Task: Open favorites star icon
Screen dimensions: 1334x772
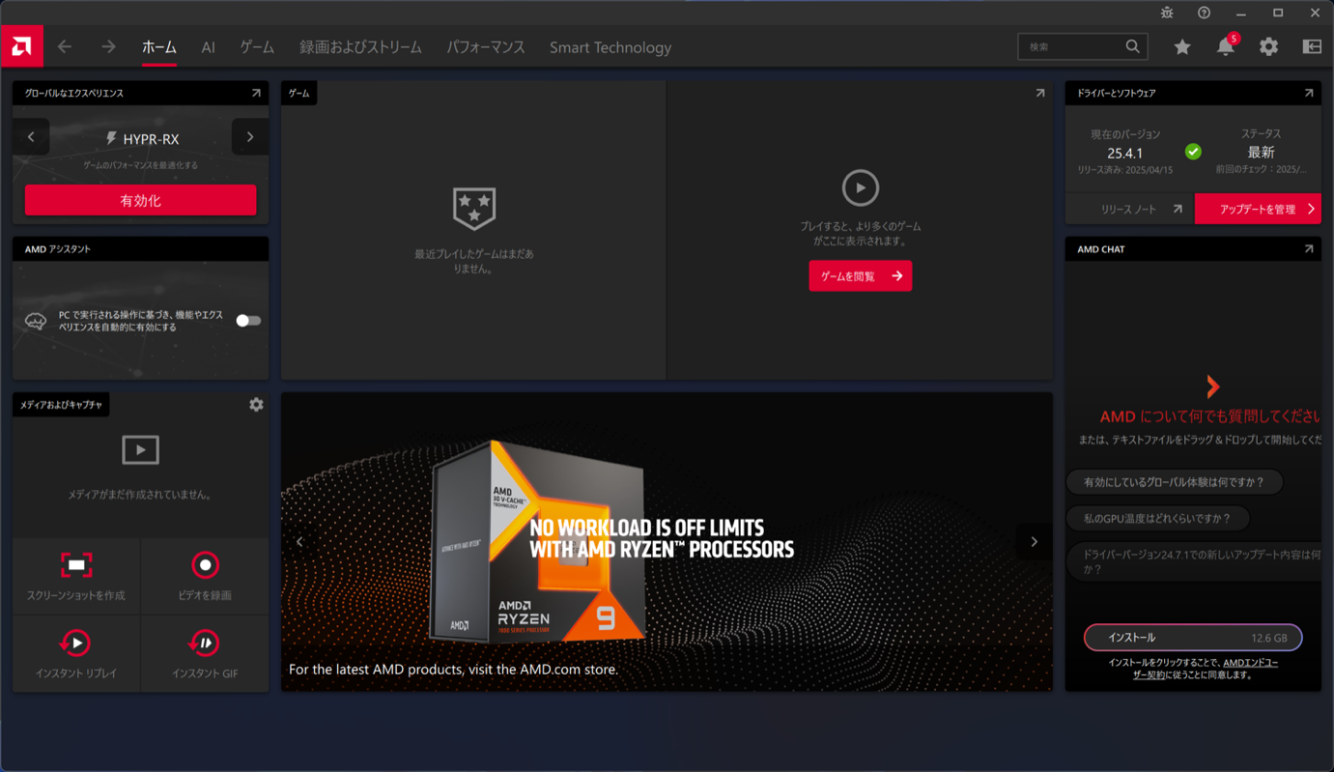Action: (x=1182, y=46)
